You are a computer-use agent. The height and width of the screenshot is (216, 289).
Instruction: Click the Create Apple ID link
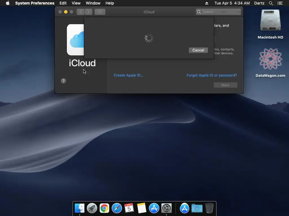[128, 75]
